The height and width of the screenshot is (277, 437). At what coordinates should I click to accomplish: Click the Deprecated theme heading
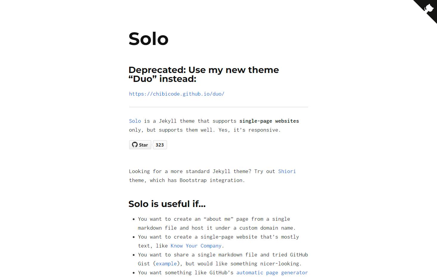[204, 74]
